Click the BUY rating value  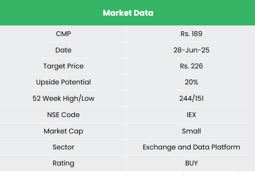191,163
